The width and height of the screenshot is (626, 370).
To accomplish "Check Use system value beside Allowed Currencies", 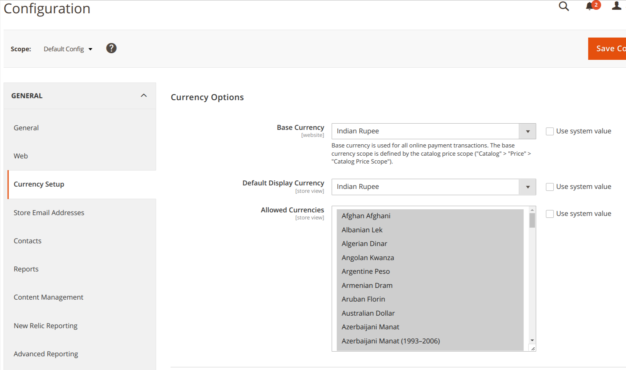I will pos(550,214).
